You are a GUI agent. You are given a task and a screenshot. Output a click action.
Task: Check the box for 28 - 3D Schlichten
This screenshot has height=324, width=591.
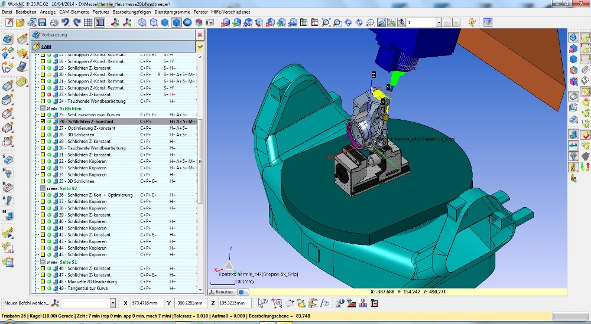(43, 135)
